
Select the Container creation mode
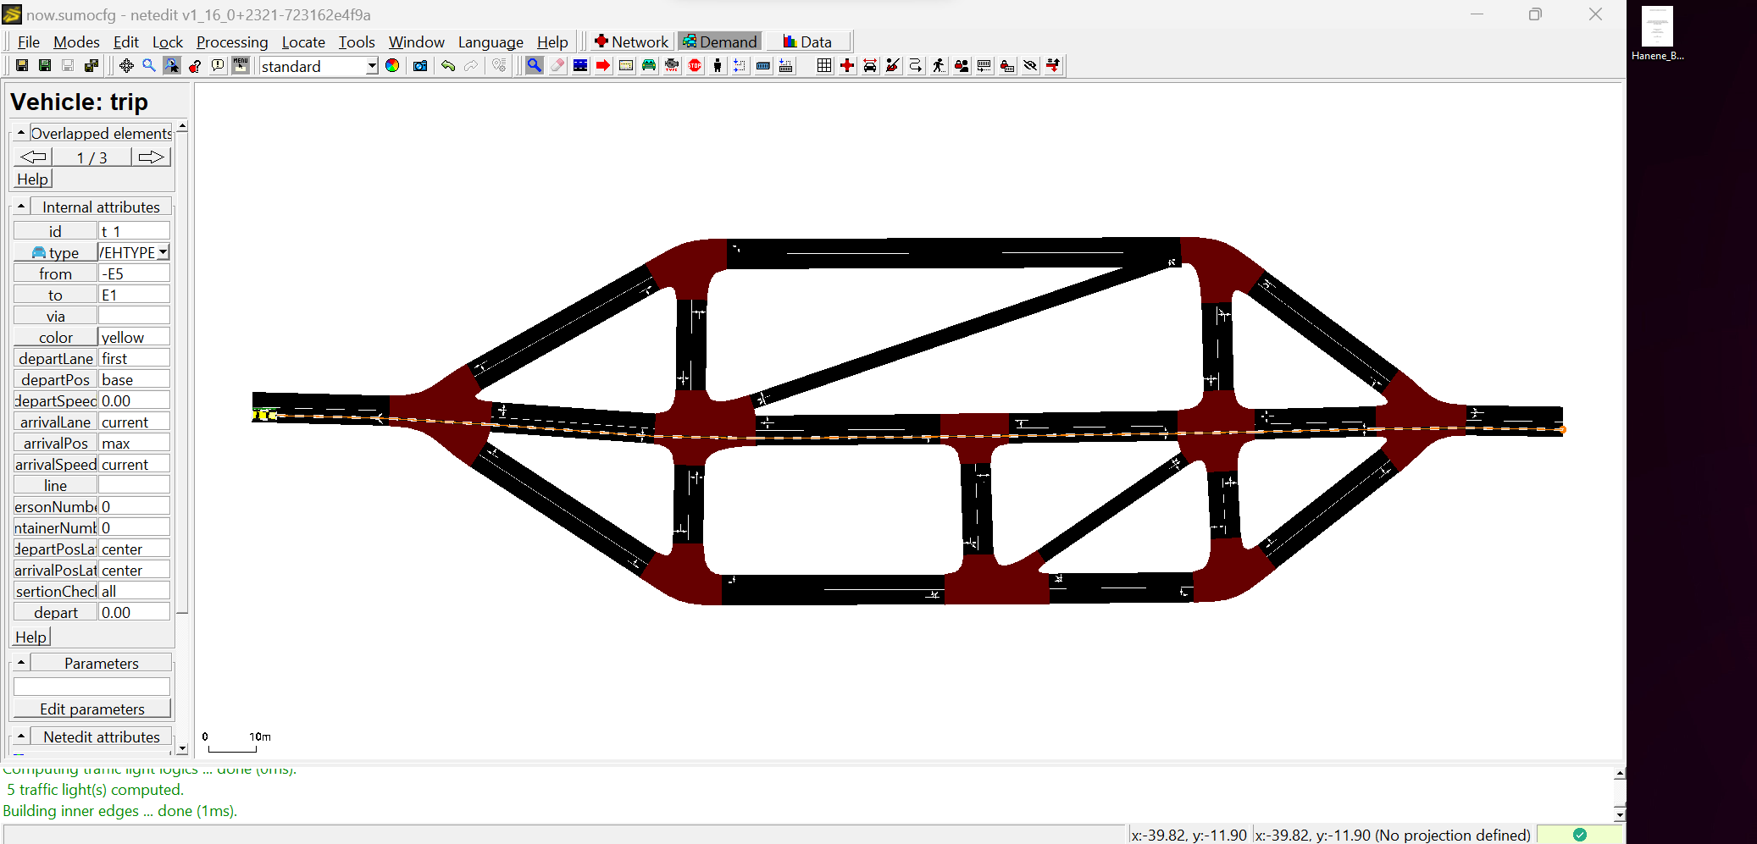763,65
